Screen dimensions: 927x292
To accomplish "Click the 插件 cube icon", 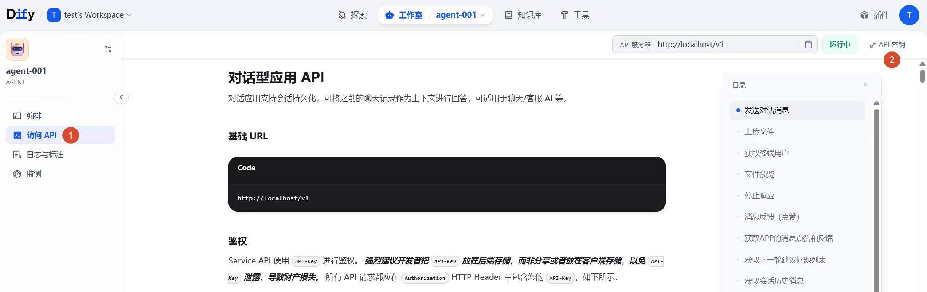I will click(865, 15).
